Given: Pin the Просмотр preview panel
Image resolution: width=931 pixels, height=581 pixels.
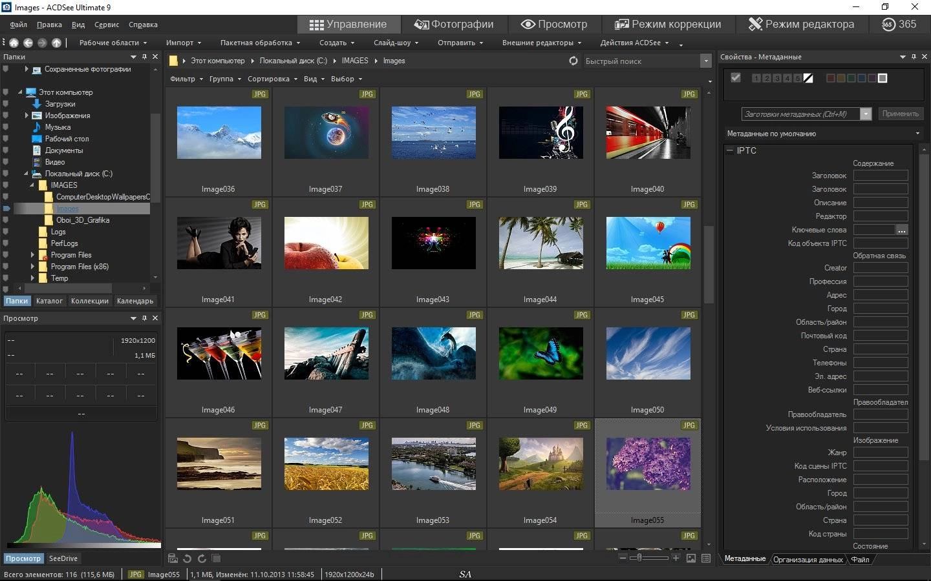Looking at the screenshot, I should tap(144, 318).
